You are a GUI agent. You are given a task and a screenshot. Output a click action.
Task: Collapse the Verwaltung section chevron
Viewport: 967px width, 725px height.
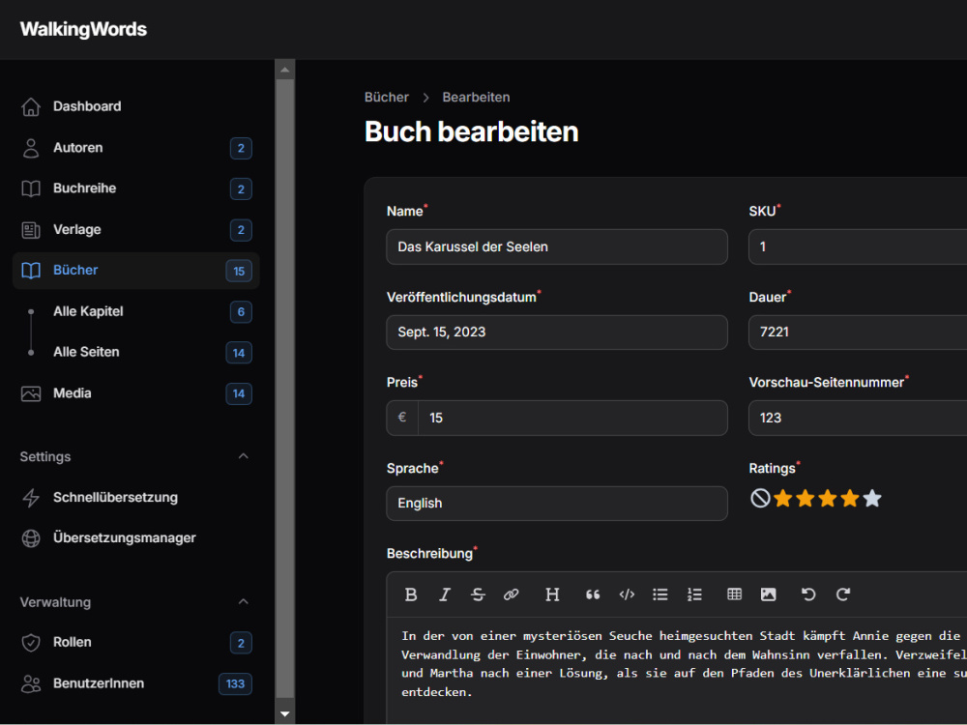coord(244,601)
